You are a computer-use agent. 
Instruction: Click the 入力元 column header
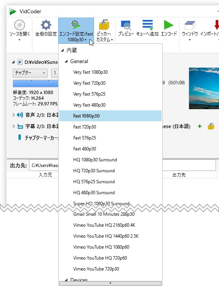click(45, 175)
